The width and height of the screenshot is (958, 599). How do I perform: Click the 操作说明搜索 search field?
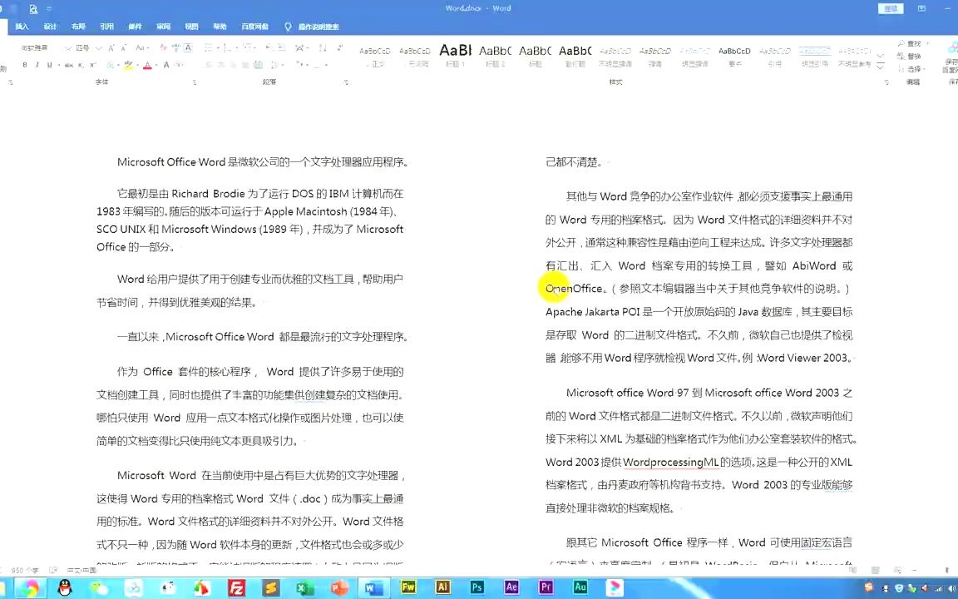(x=319, y=26)
